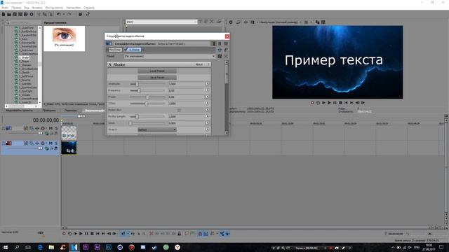Click the plug-in chain icon in effects dialog
Viewport: 449px width, 252px height.
[220, 50]
